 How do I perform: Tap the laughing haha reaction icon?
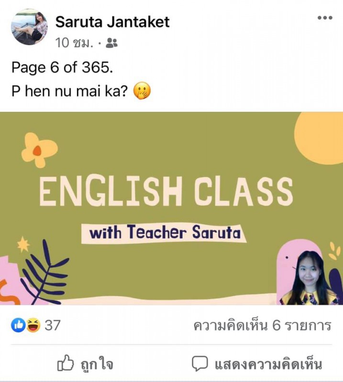coord(33,325)
